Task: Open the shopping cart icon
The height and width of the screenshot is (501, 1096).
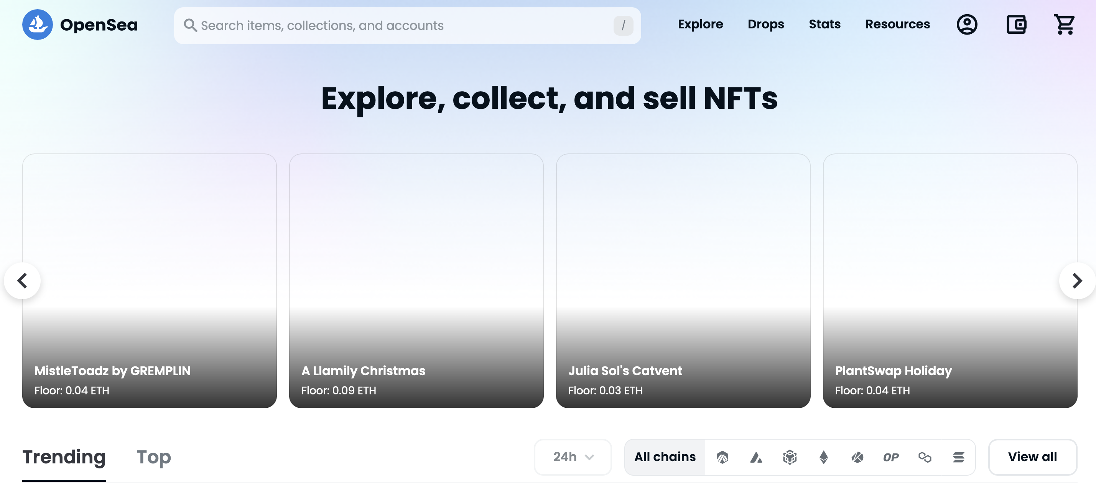Action: pyautogui.click(x=1064, y=25)
